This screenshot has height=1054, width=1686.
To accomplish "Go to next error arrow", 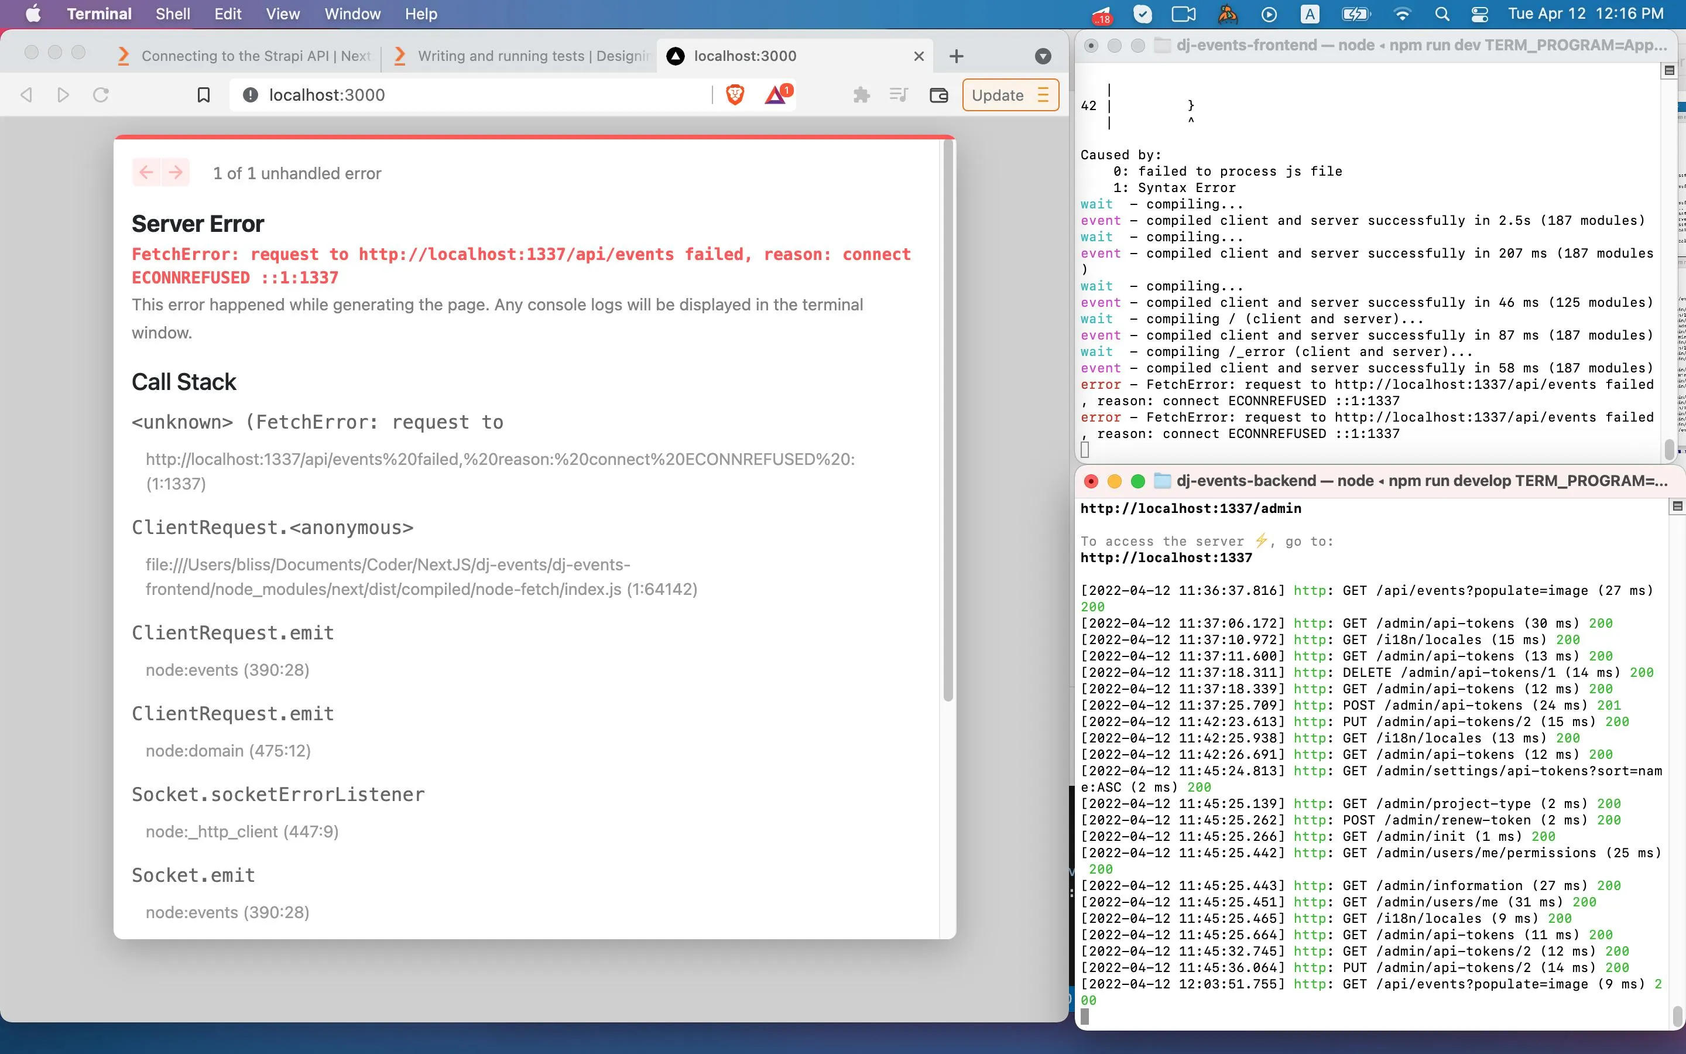I will (x=176, y=172).
